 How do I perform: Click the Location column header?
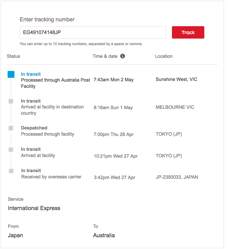[x=164, y=56]
